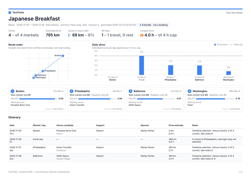251x177 pixels.
Task: Click the orange bars icon beside 4.0 h
Action: click(x=142, y=35)
